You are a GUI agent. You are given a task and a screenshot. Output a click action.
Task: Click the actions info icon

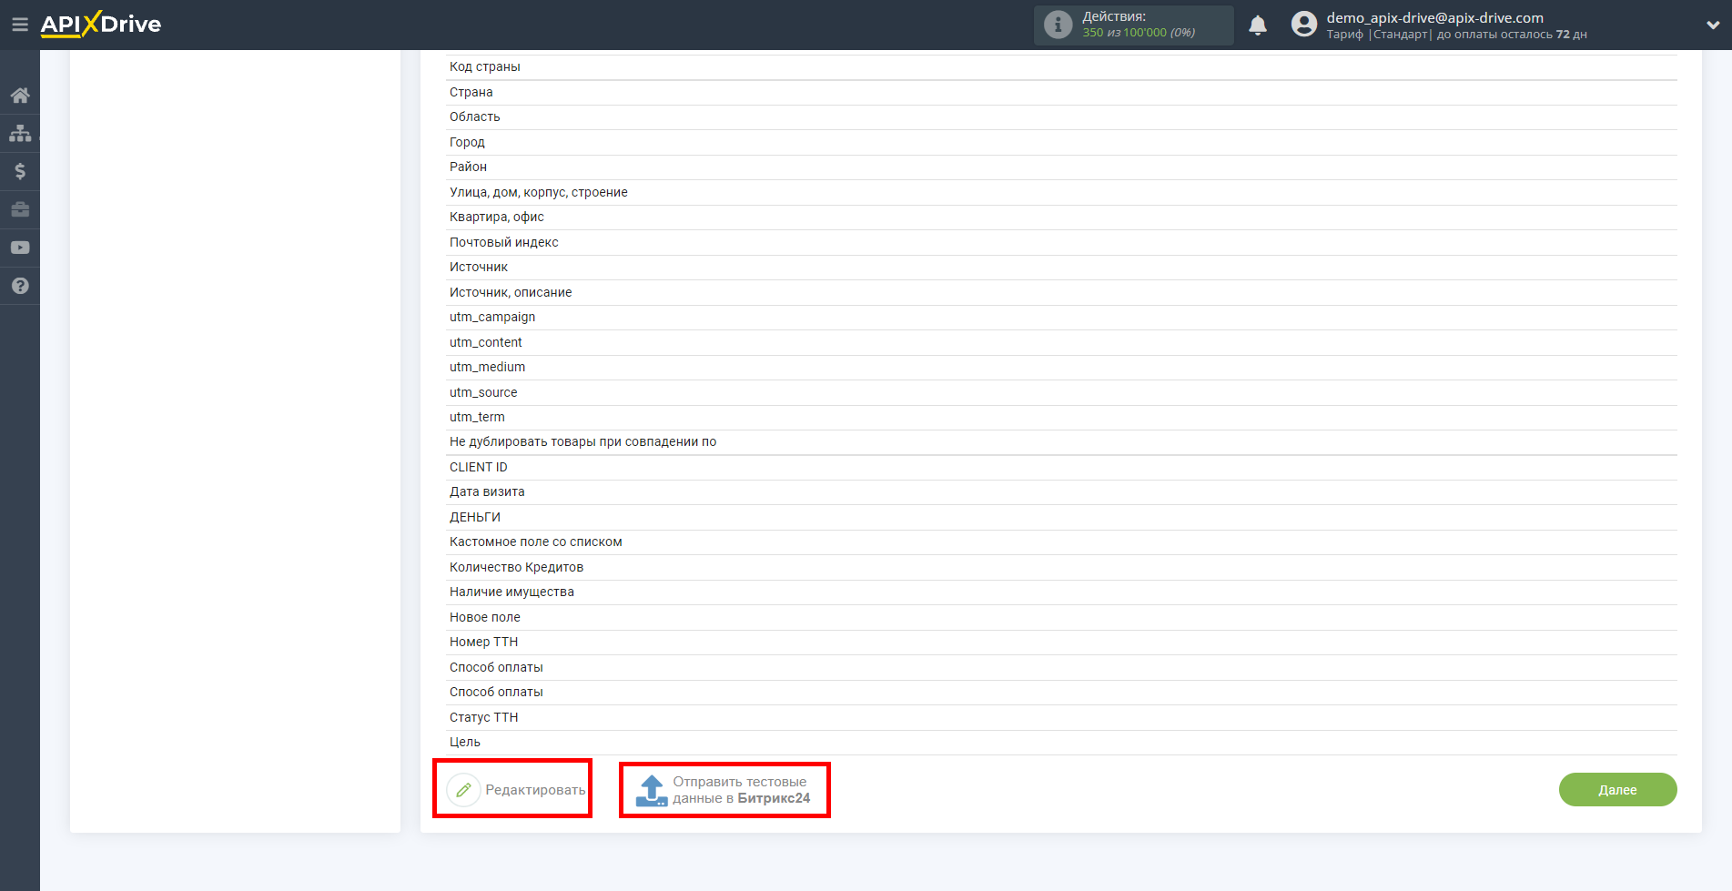(1058, 25)
